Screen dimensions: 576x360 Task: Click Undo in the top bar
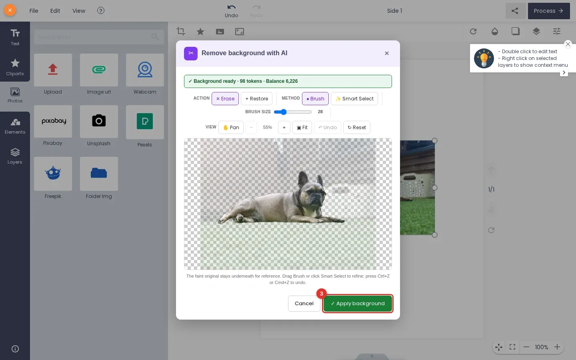click(231, 11)
